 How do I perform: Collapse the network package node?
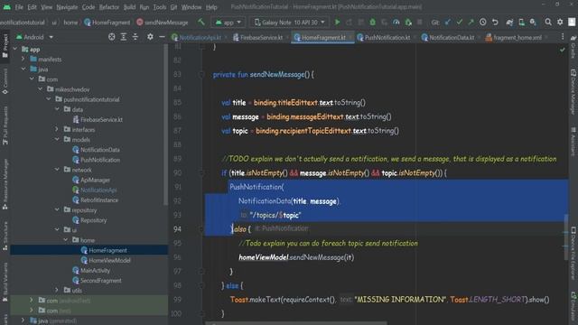click(x=57, y=170)
